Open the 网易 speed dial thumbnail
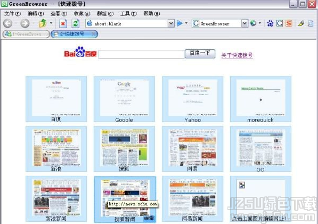Viewport: 318px width, 224px height. (x=192, y=149)
